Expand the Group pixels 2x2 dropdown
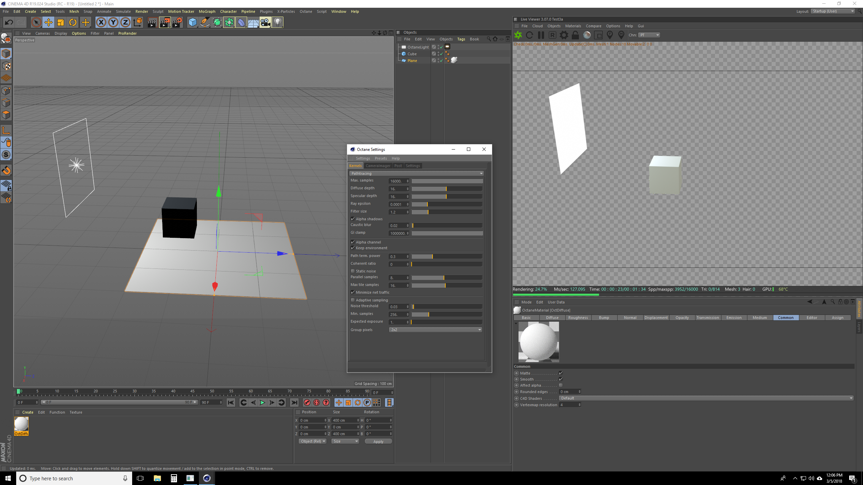Image resolution: width=863 pixels, height=485 pixels. (x=435, y=330)
